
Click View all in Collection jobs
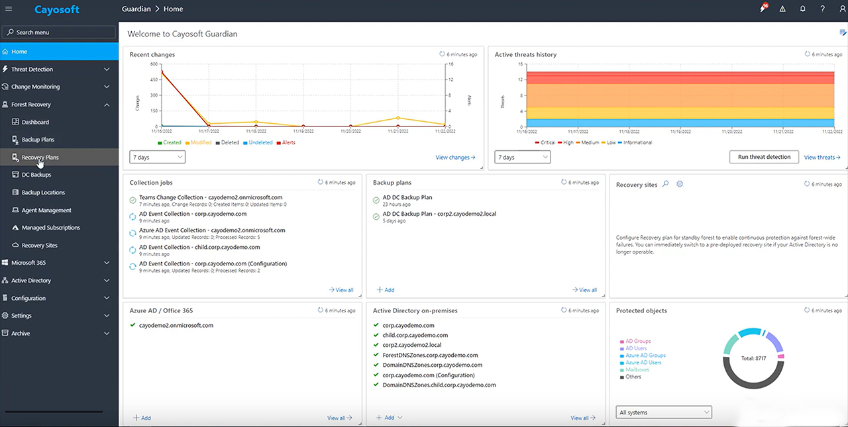(341, 290)
